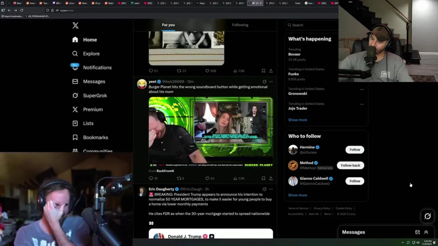This screenshot has height=246, width=438.
Task: Open the Terms of Service footer link
Action: click(298, 208)
